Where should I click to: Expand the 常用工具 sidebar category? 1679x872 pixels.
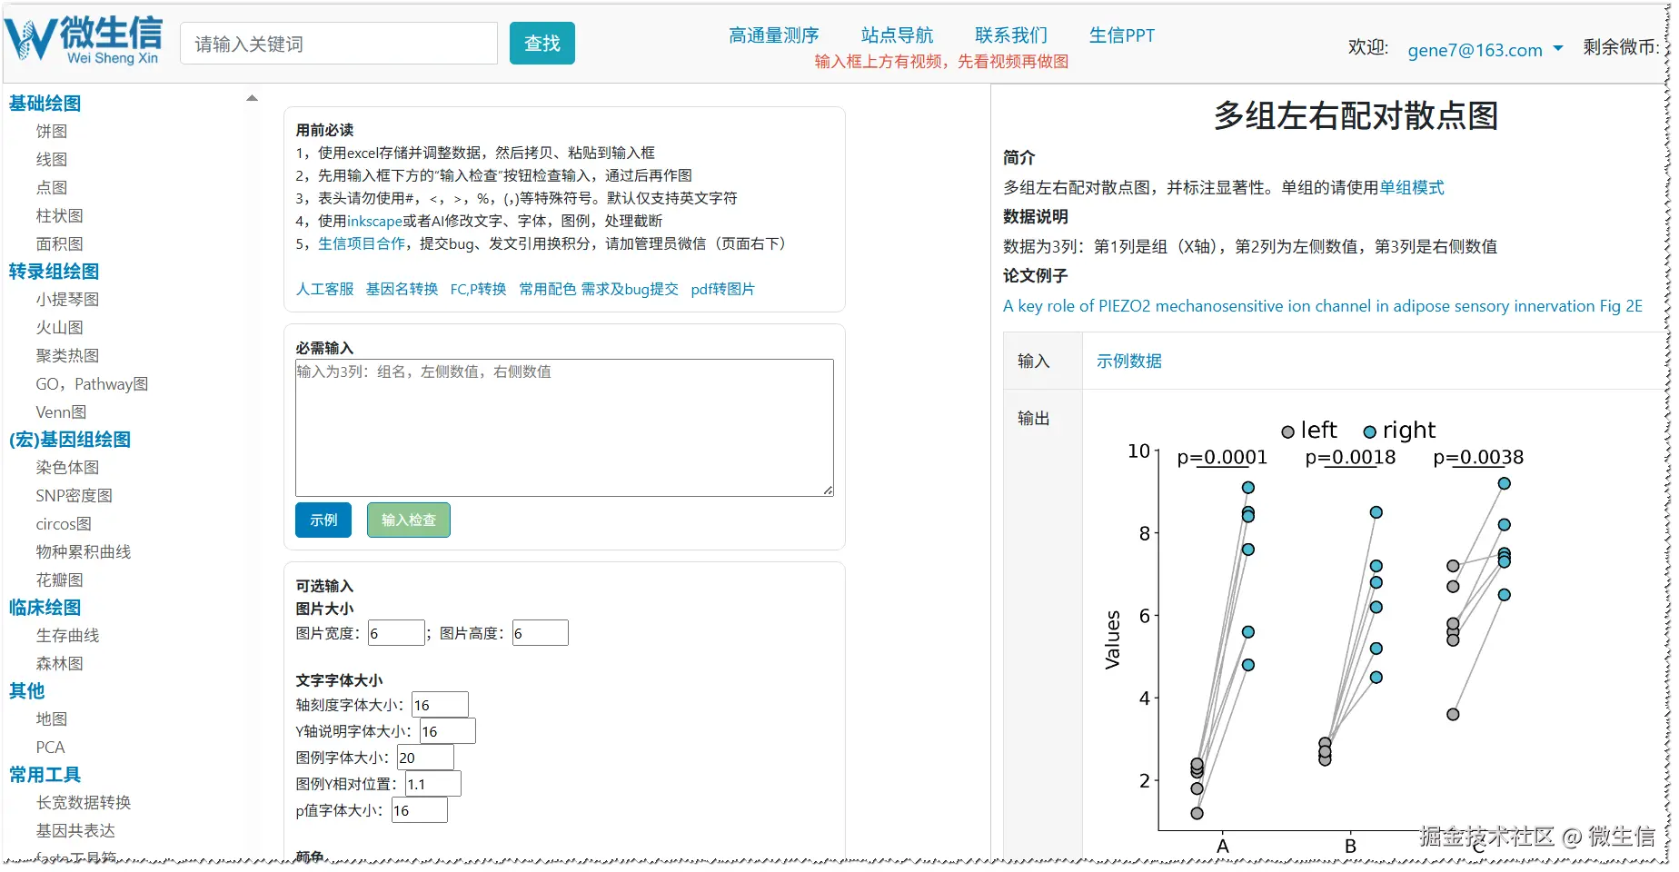point(45,775)
